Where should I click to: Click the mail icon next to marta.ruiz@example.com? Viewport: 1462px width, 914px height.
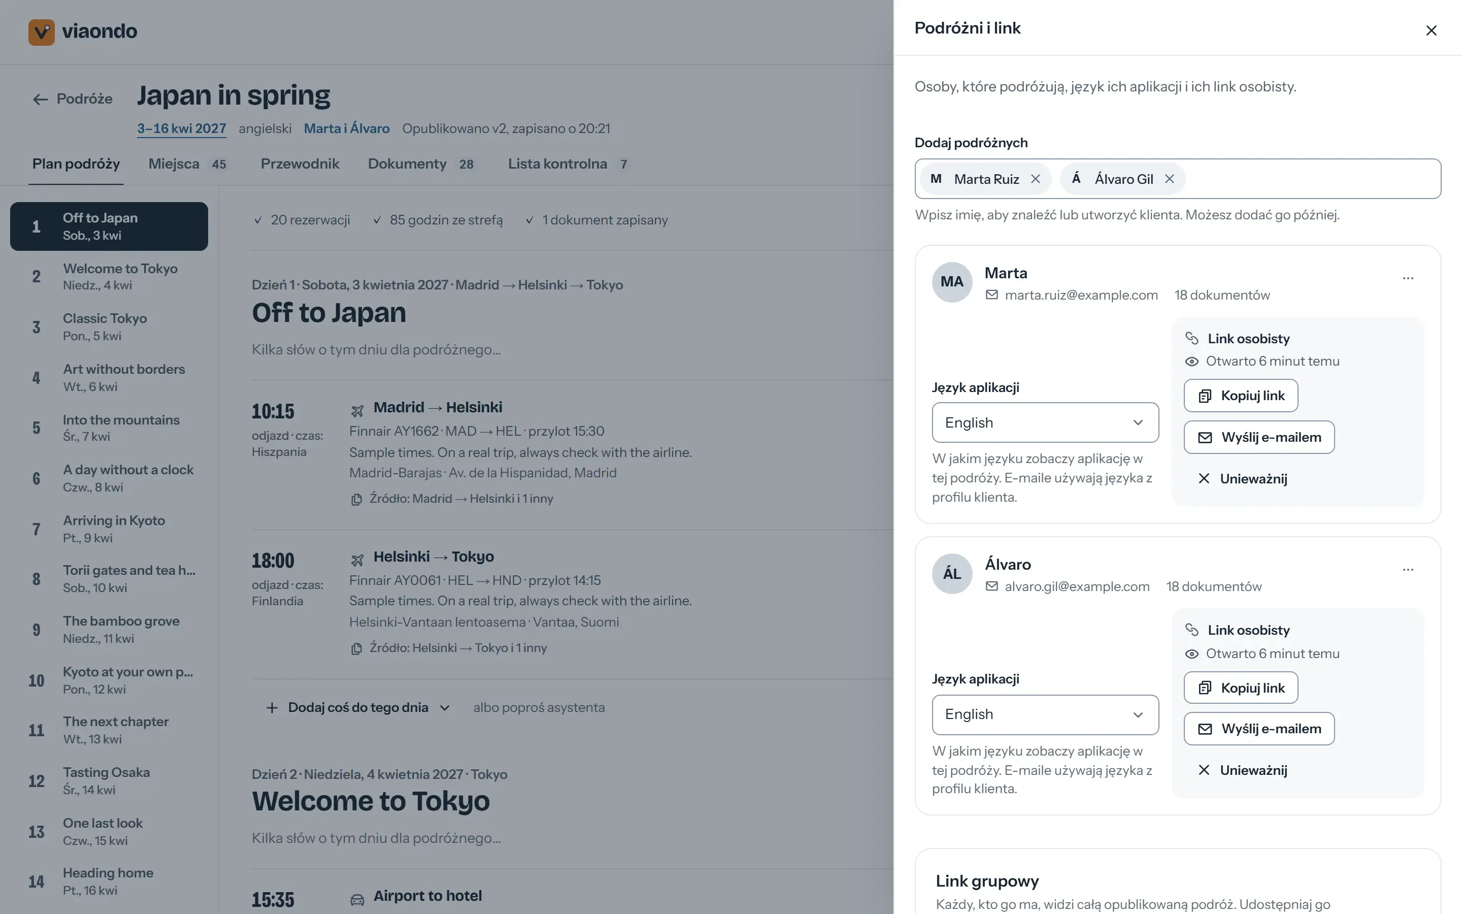point(991,295)
